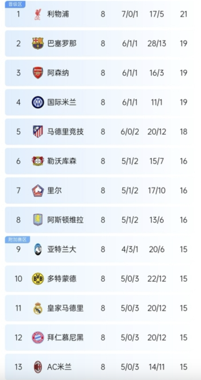Select the 附加赛区 label tag
Viewport: 201px width, 380px height.
[17, 240]
